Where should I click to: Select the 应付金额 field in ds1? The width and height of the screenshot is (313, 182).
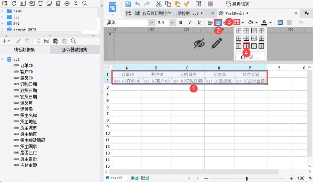click(x=28, y=165)
